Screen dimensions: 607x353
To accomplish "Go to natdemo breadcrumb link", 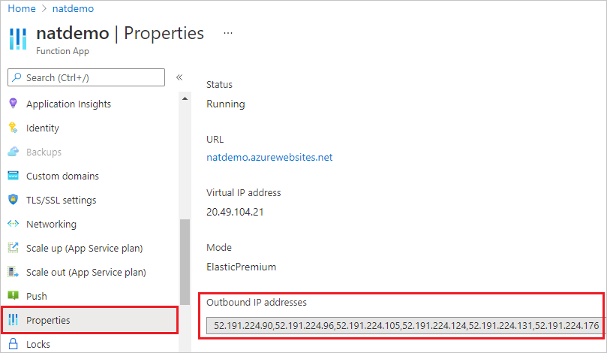I will (x=73, y=8).
